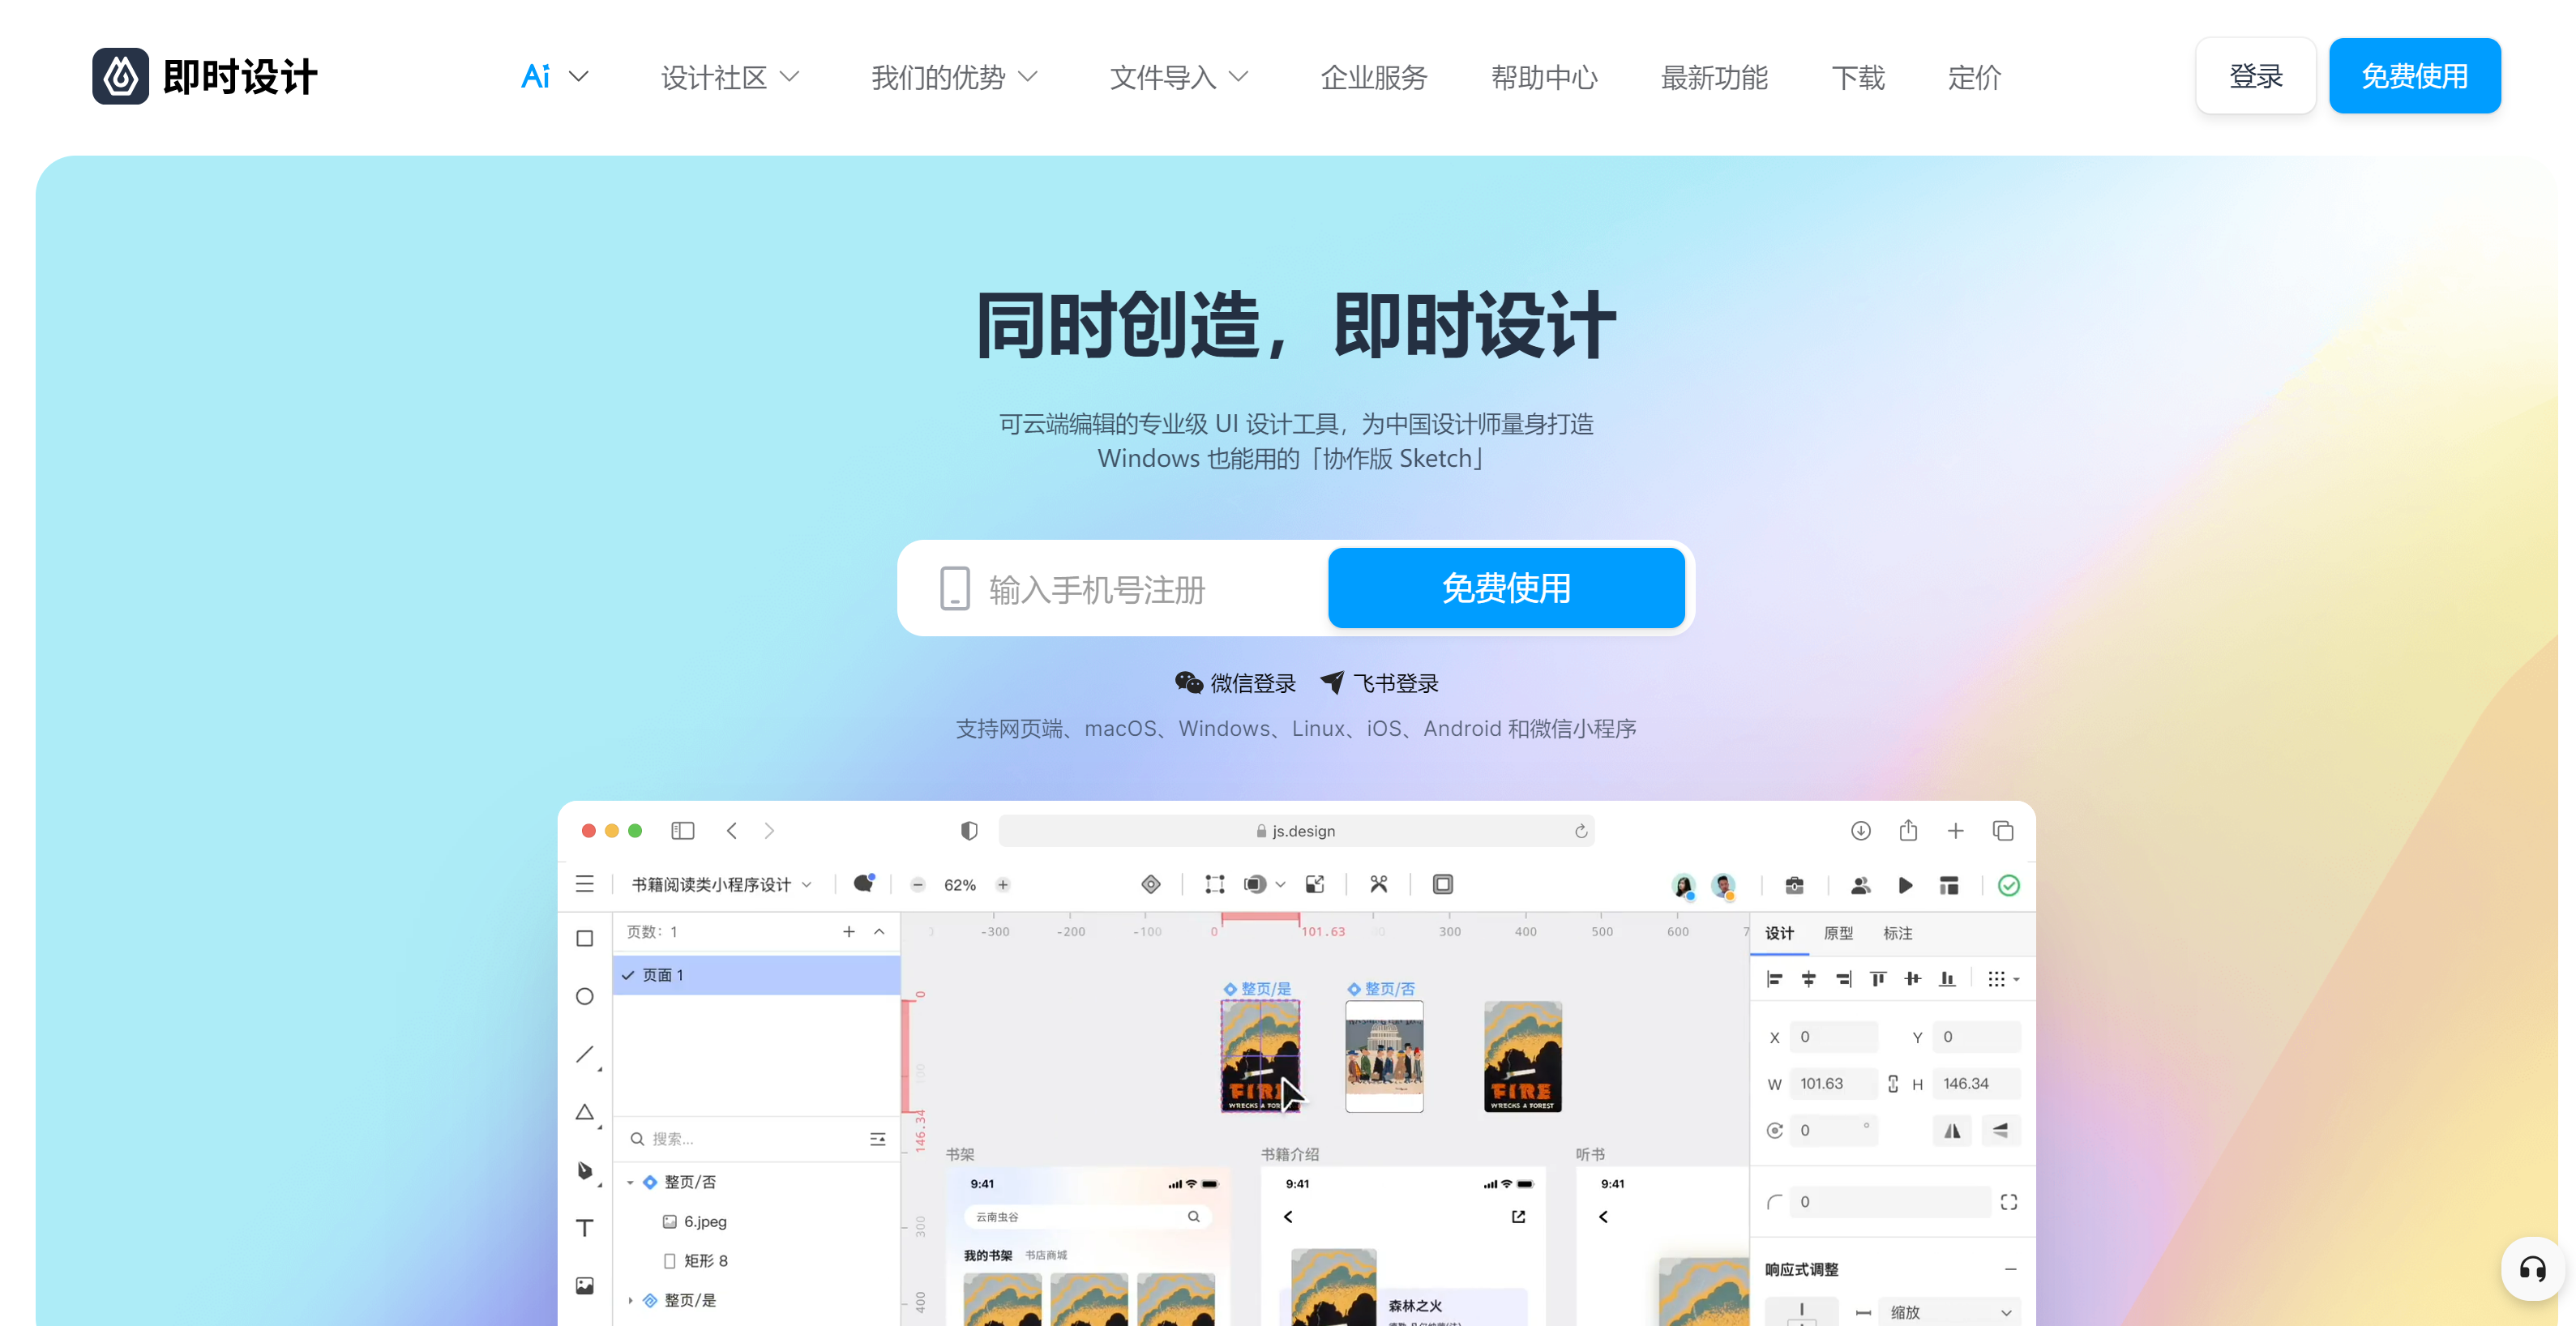The height and width of the screenshot is (1326, 2576).
Task: Click the 免费使用 signup button
Action: tap(1504, 588)
